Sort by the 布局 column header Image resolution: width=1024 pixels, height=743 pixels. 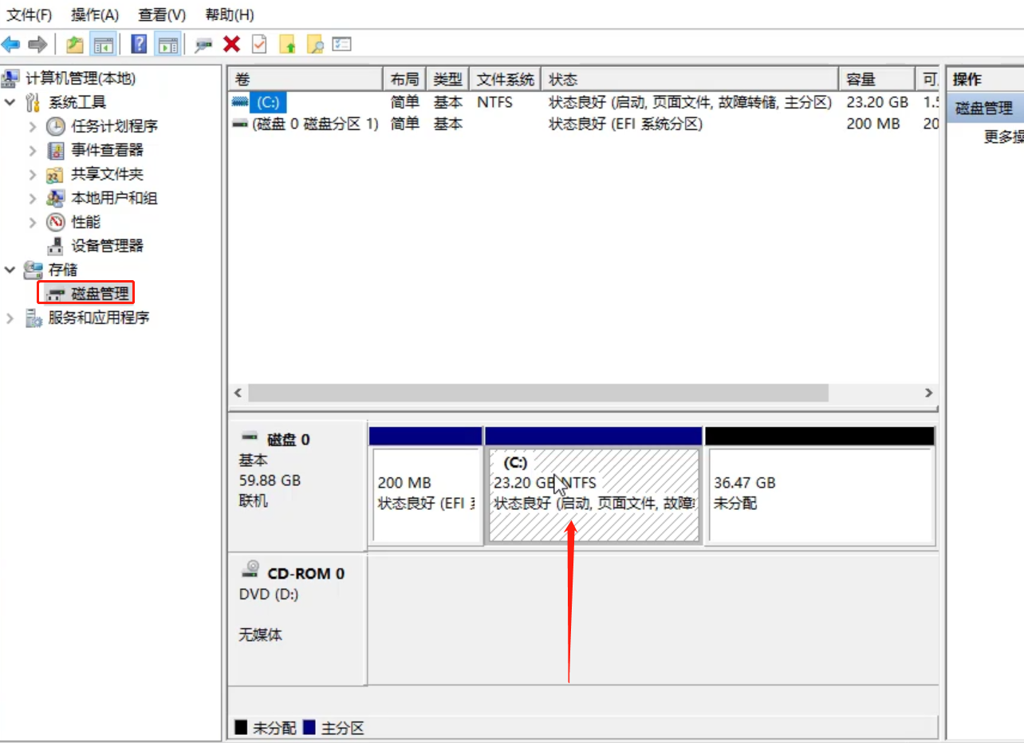(405, 79)
